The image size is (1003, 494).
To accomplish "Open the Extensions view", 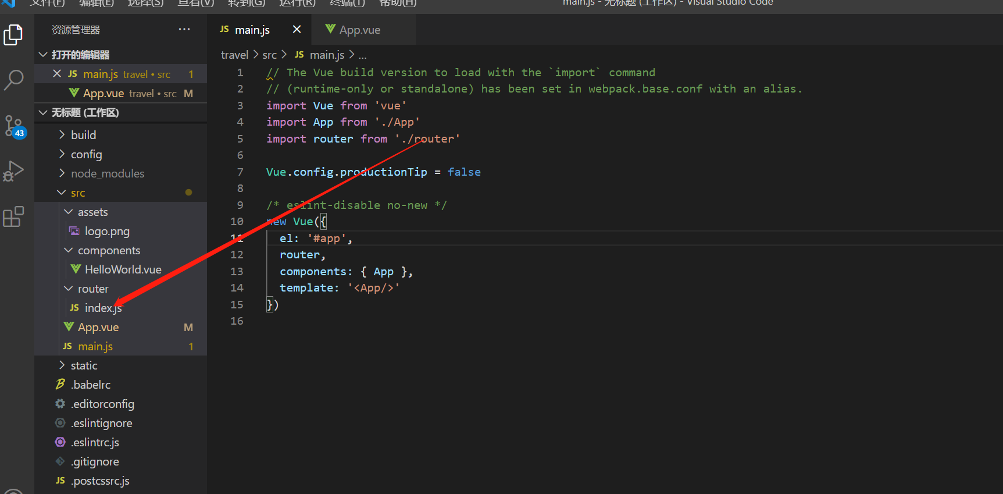I will (x=13, y=216).
